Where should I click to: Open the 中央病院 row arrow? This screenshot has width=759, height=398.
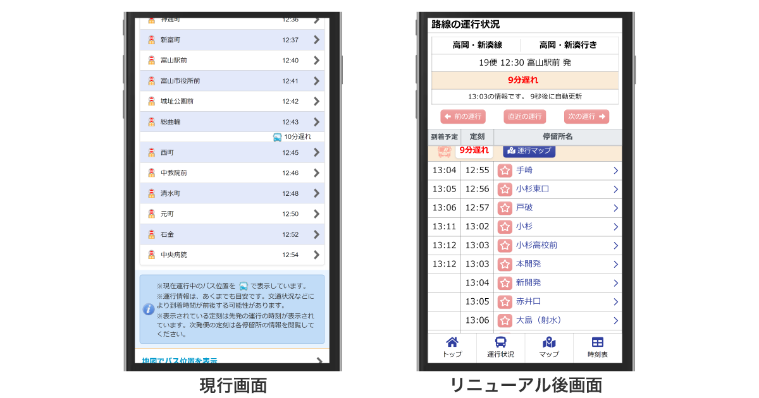pyautogui.click(x=317, y=255)
